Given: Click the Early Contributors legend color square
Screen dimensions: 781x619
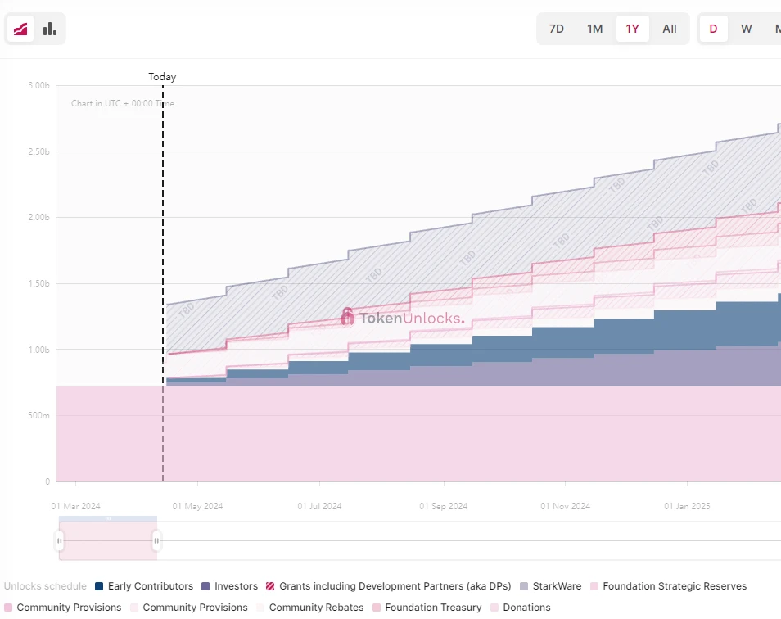Looking at the screenshot, I should [99, 586].
